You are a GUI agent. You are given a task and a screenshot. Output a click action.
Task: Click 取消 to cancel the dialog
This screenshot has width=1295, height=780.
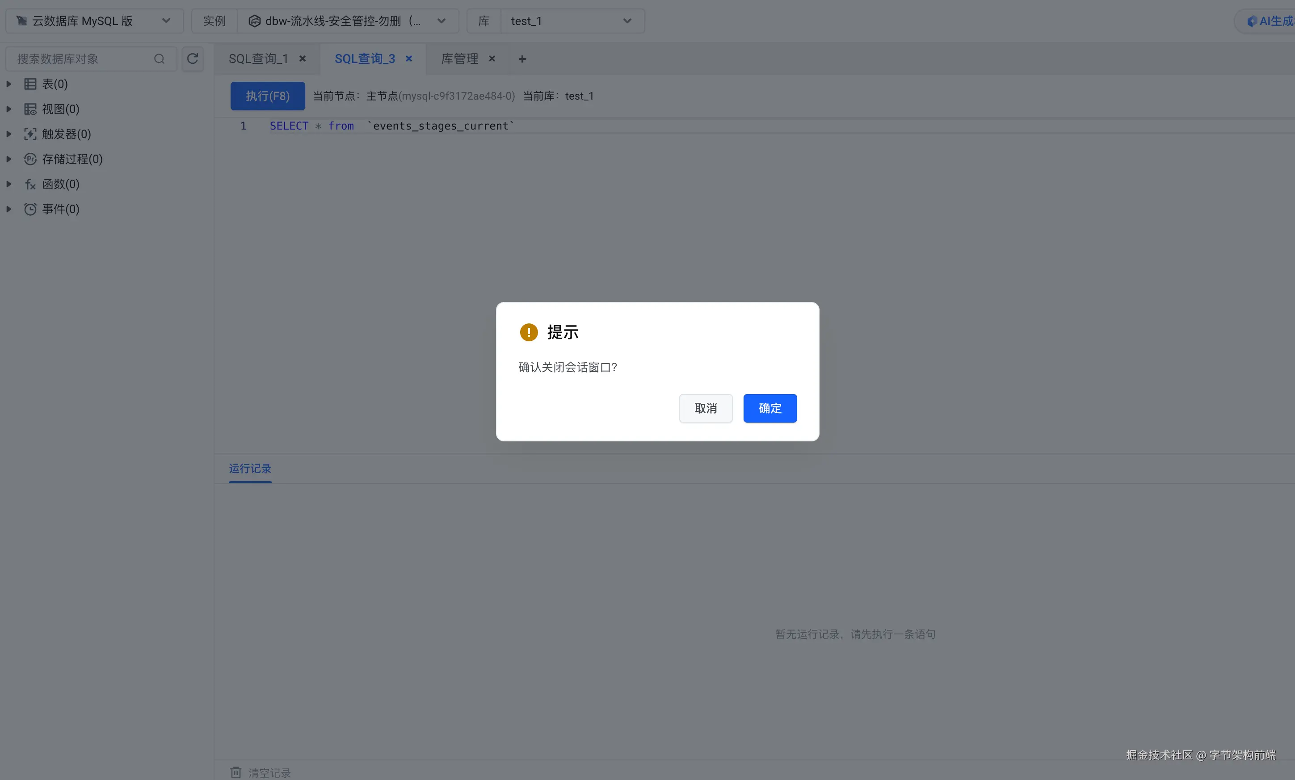[x=705, y=408]
